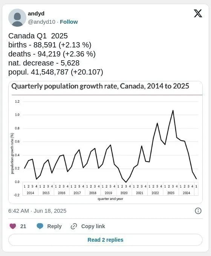
Task: Follow the @andyd10 account
Action: coord(69,22)
